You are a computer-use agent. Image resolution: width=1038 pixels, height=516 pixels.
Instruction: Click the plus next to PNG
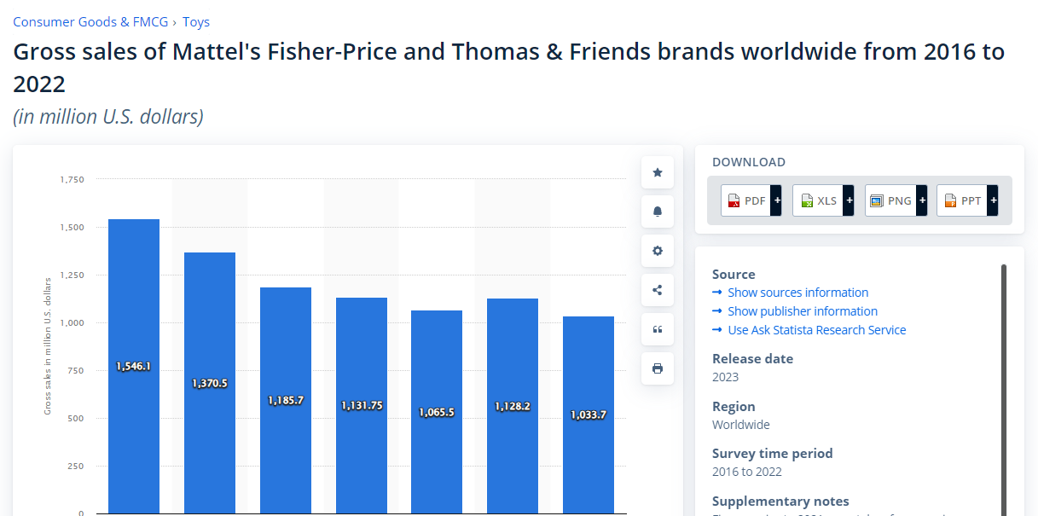pos(921,200)
